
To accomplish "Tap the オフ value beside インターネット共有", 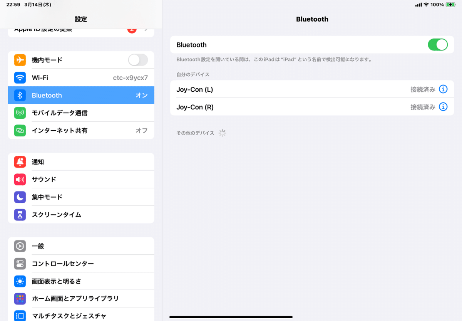I will point(141,131).
